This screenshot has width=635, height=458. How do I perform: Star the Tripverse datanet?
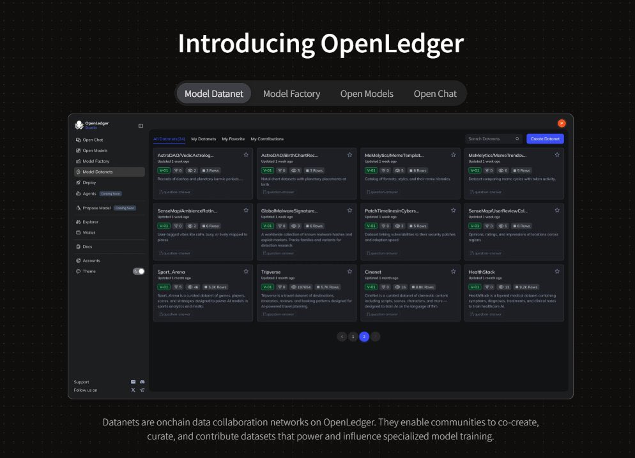(x=349, y=271)
